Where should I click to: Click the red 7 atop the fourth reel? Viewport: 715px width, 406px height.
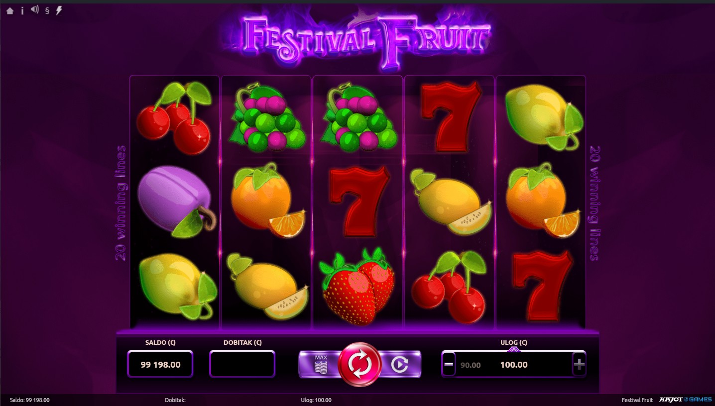click(x=451, y=117)
